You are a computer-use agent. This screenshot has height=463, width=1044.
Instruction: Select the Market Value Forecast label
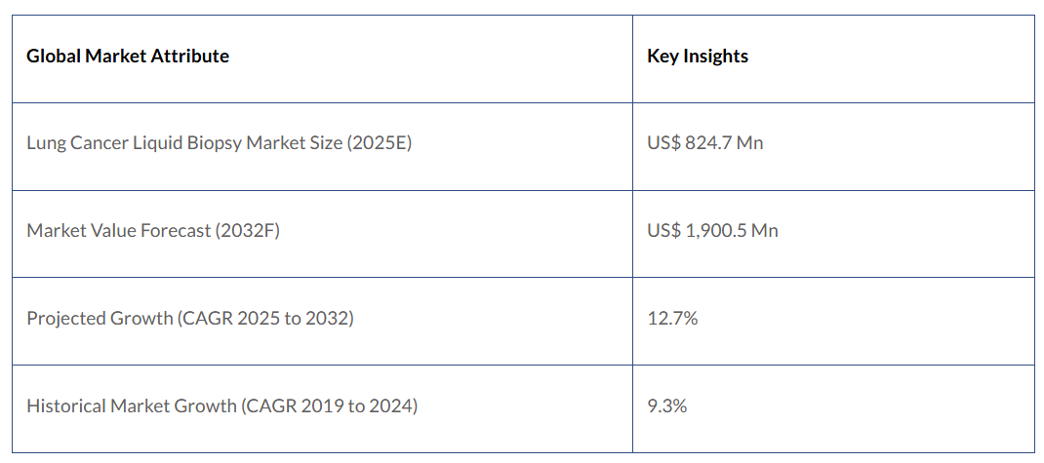153,231
